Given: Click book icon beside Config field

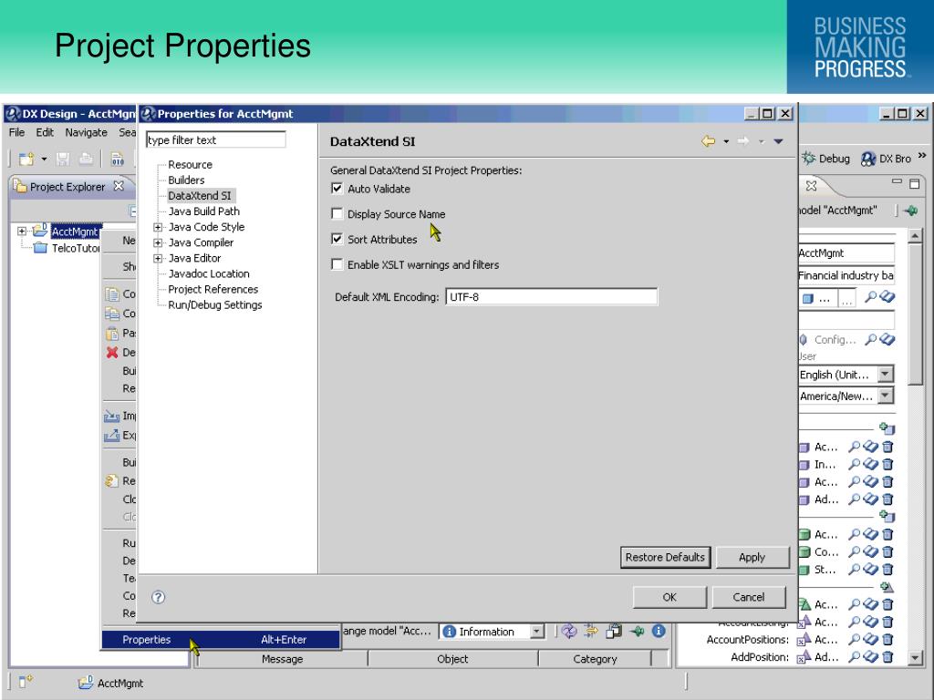Looking at the screenshot, I should pyautogui.click(x=887, y=339).
